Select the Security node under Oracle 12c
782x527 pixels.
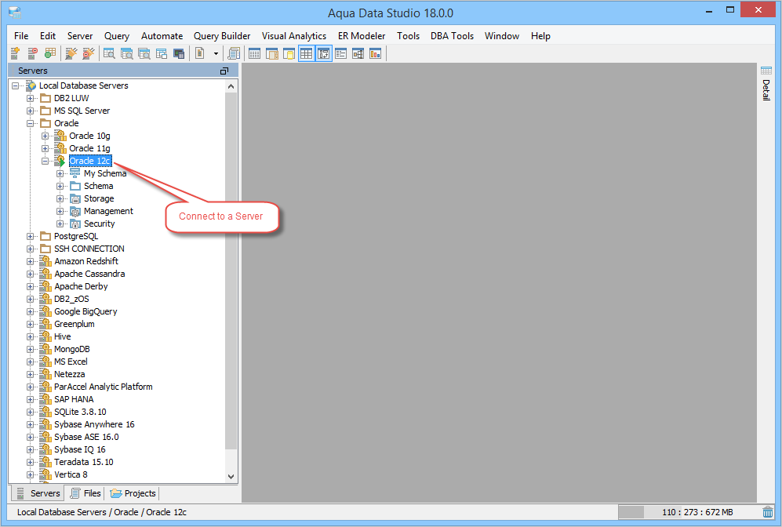[x=100, y=224]
